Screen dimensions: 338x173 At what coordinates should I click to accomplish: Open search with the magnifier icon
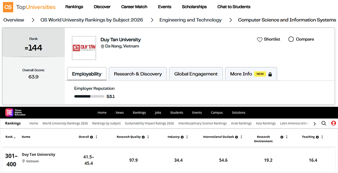pos(324,123)
